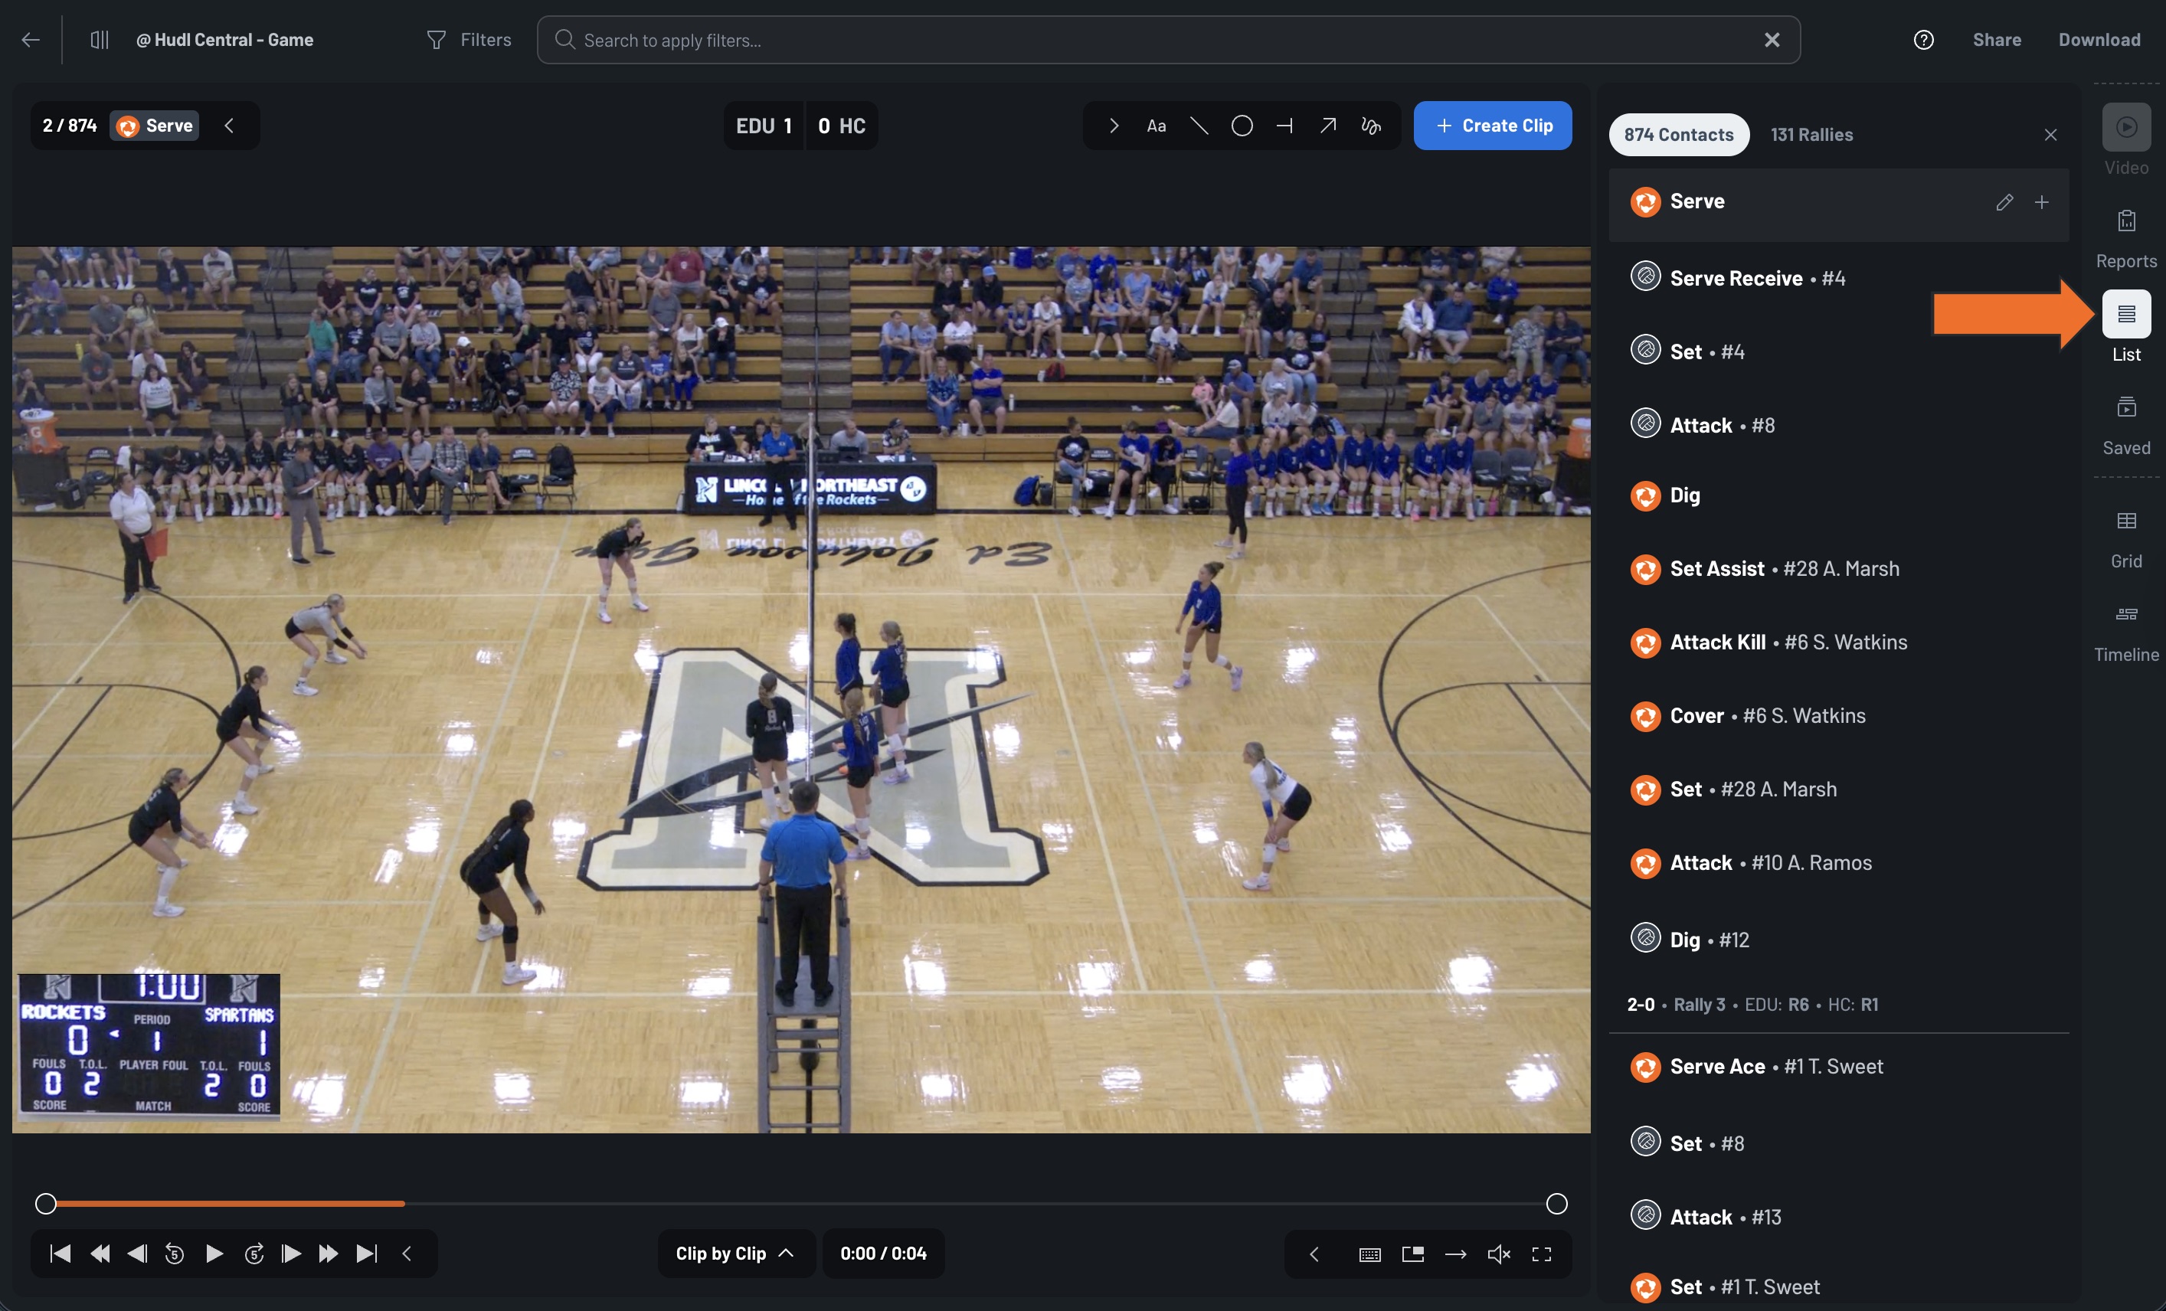Select the Serve Ace #1 T. Sweet row
Screen dimensions: 2166x1311
point(1837,1067)
